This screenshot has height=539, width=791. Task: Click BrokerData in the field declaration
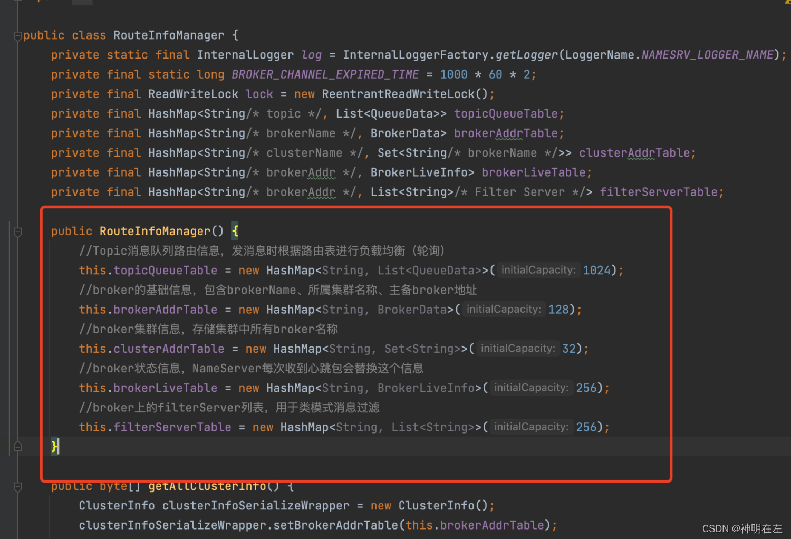pyautogui.click(x=405, y=133)
